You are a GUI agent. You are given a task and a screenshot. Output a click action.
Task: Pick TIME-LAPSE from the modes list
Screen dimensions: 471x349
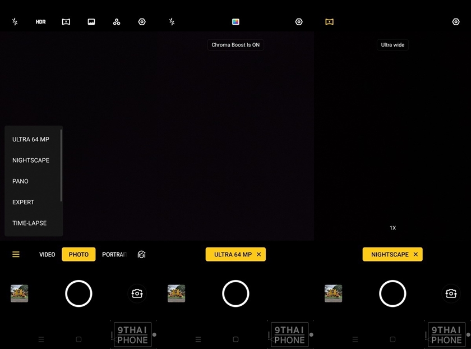pos(29,223)
